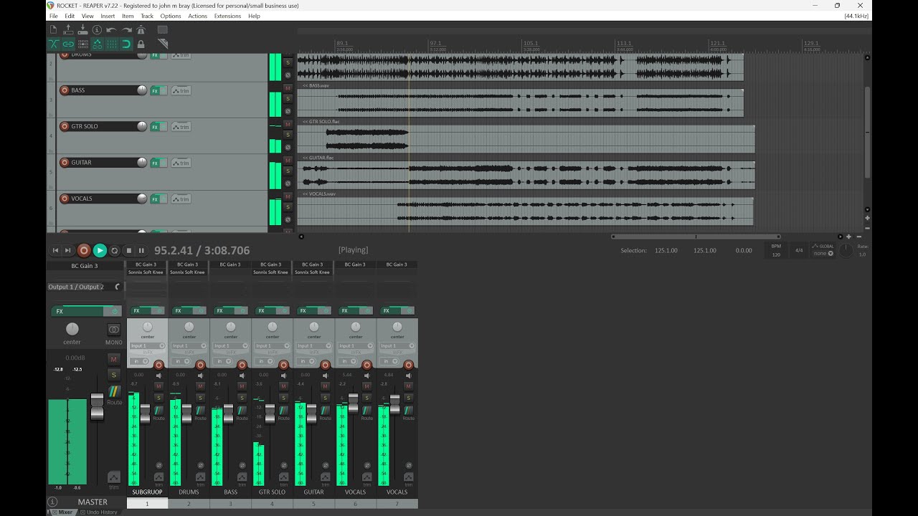This screenshot has width=918, height=516.
Task: Toggle the repeat loop transport button
Action: pyautogui.click(x=114, y=250)
